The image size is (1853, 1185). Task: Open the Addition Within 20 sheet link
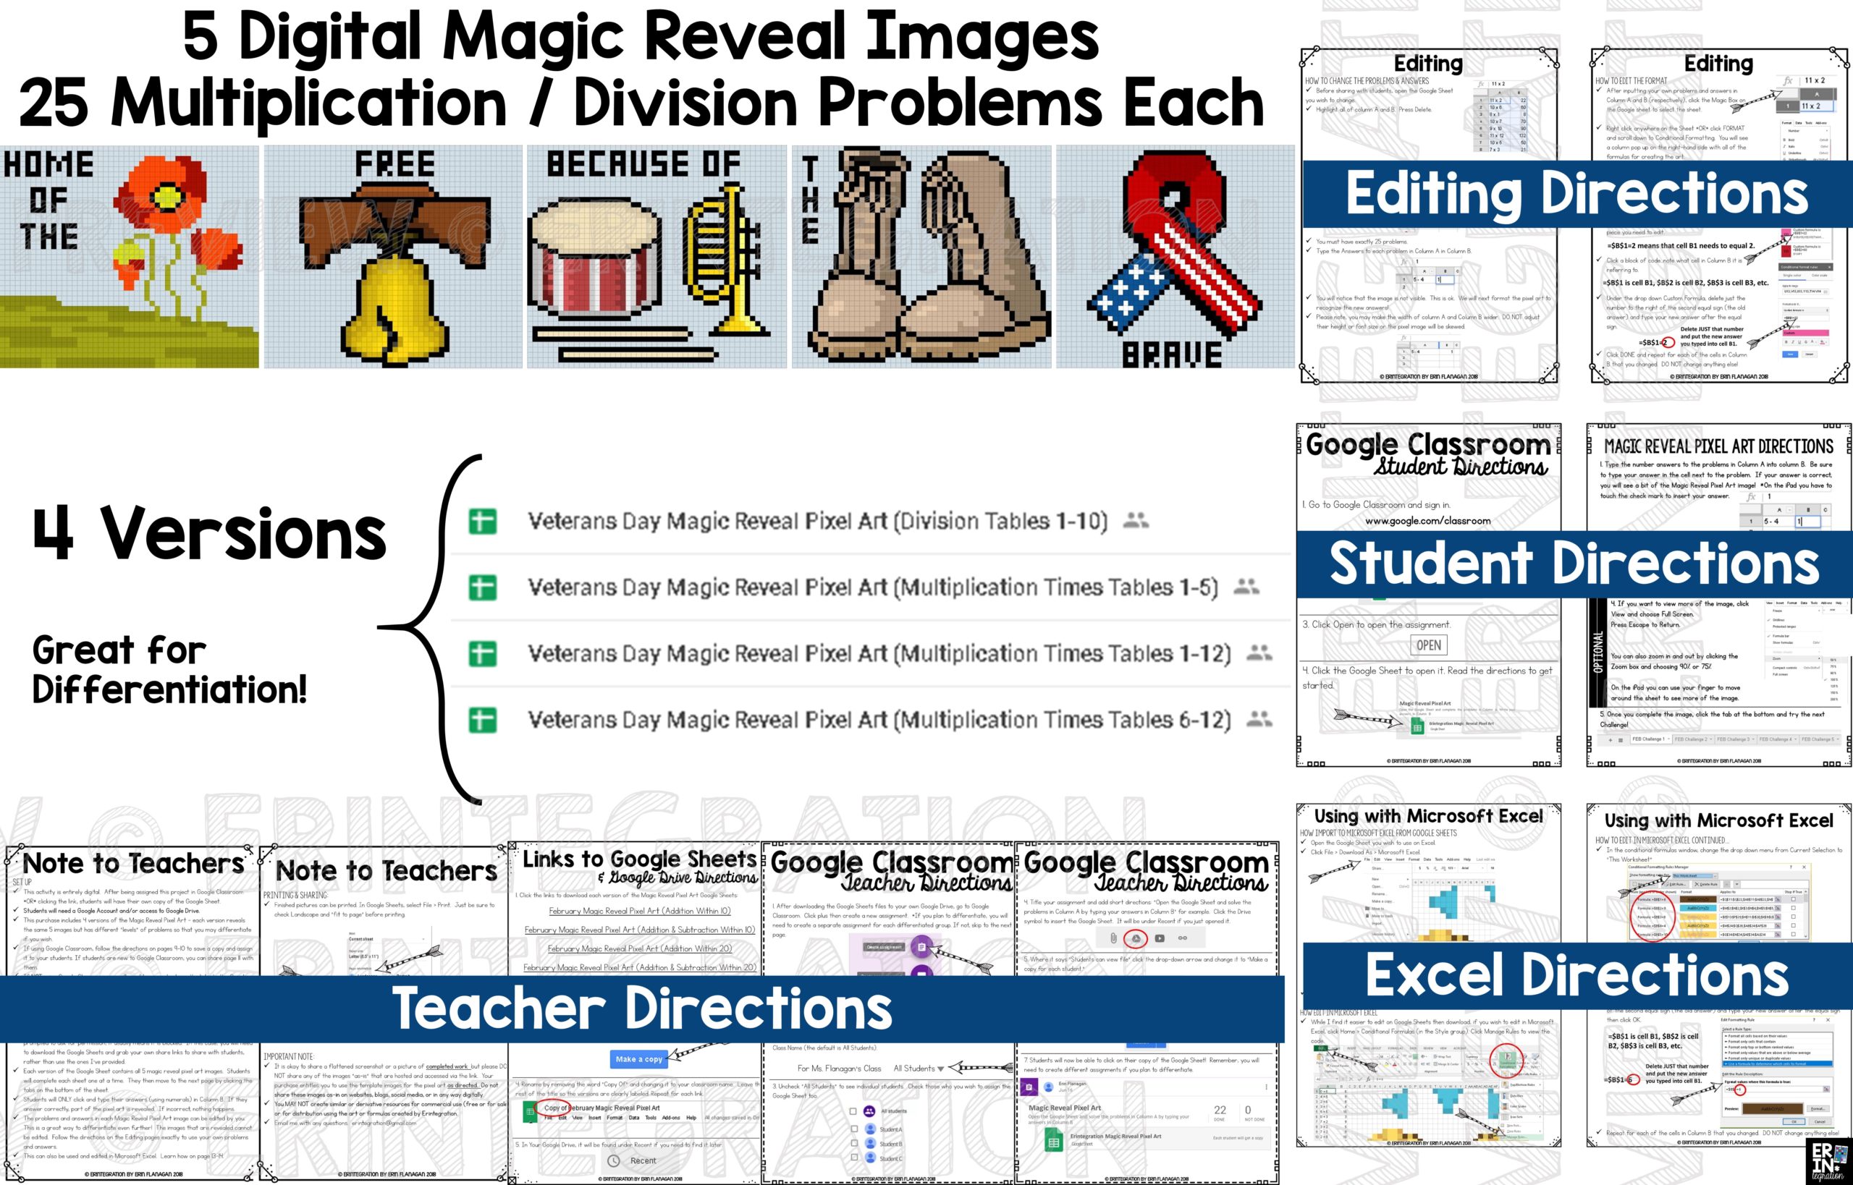pyautogui.click(x=640, y=948)
